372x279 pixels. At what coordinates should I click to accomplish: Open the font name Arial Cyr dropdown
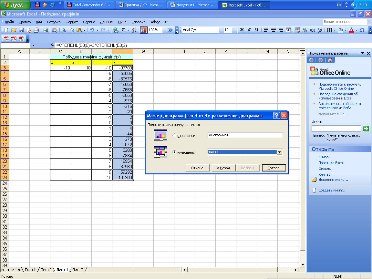(x=221, y=30)
